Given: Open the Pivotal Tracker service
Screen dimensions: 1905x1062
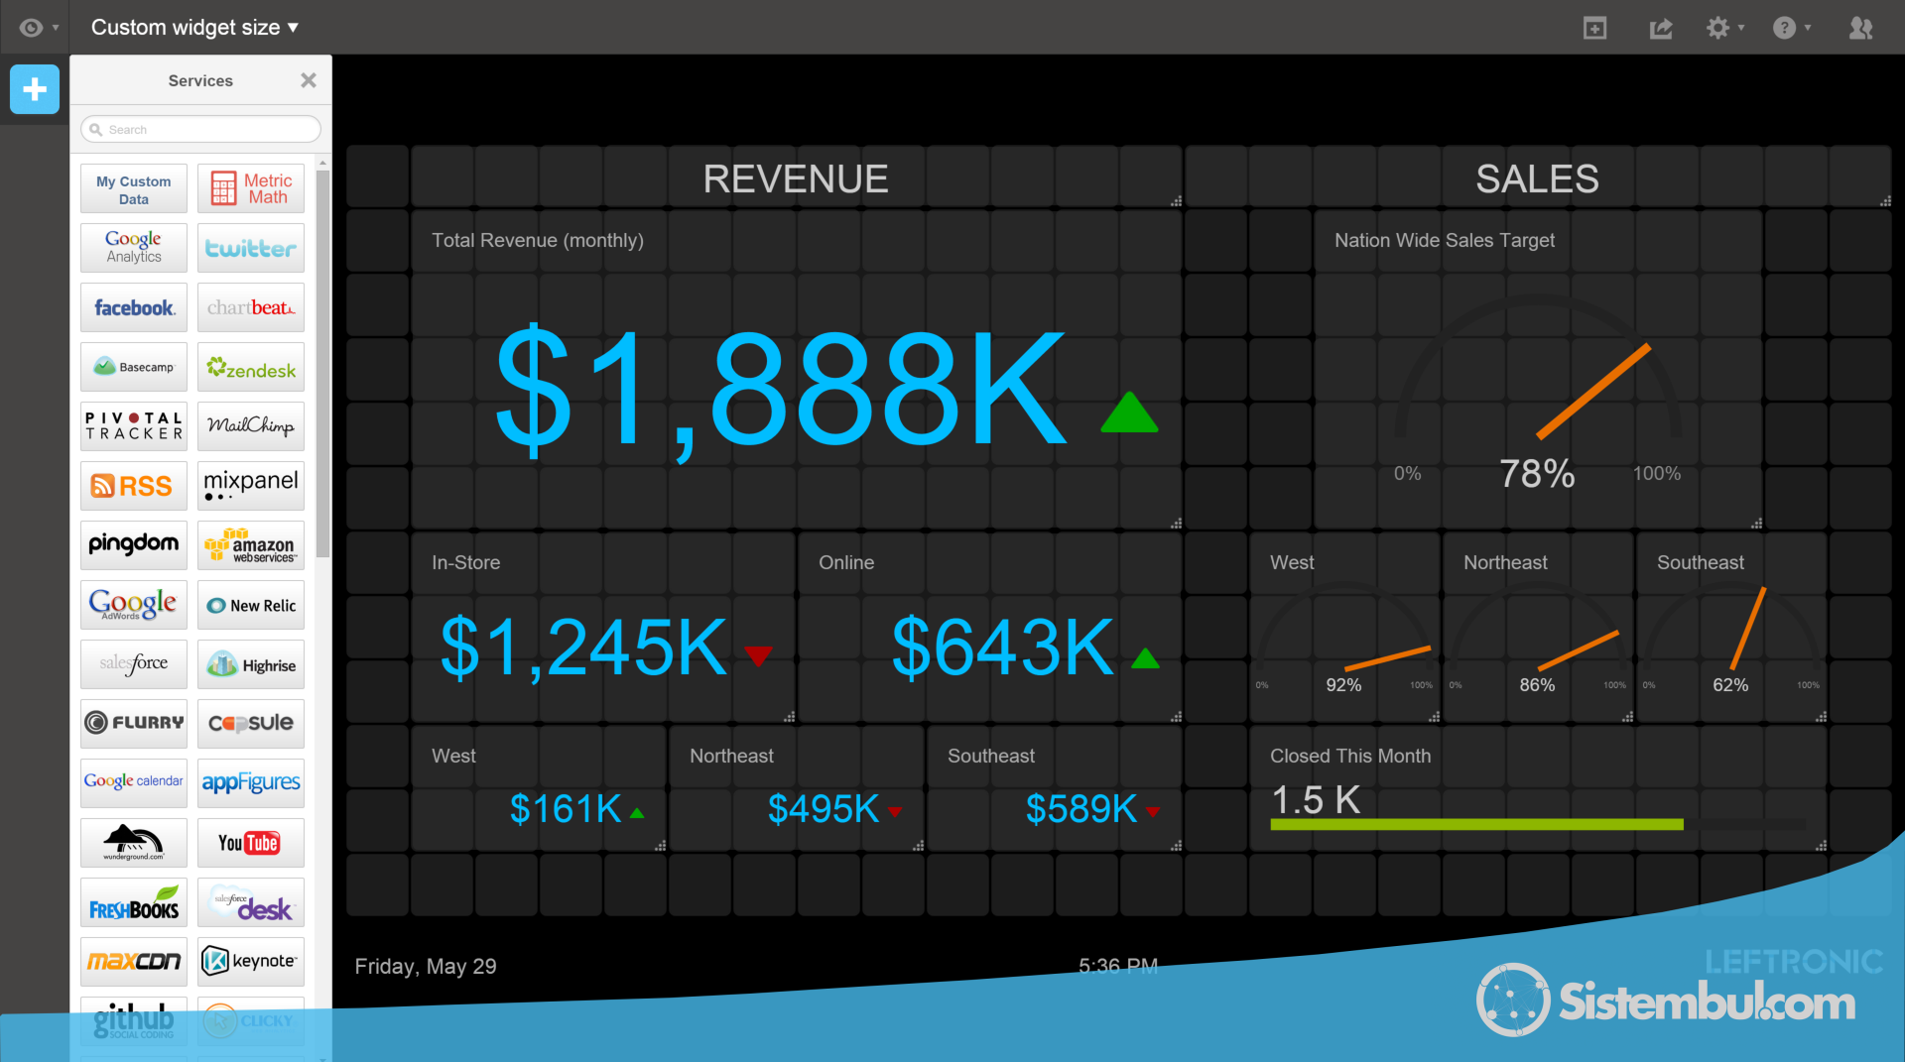Looking at the screenshot, I should pyautogui.click(x=134, y=426).
